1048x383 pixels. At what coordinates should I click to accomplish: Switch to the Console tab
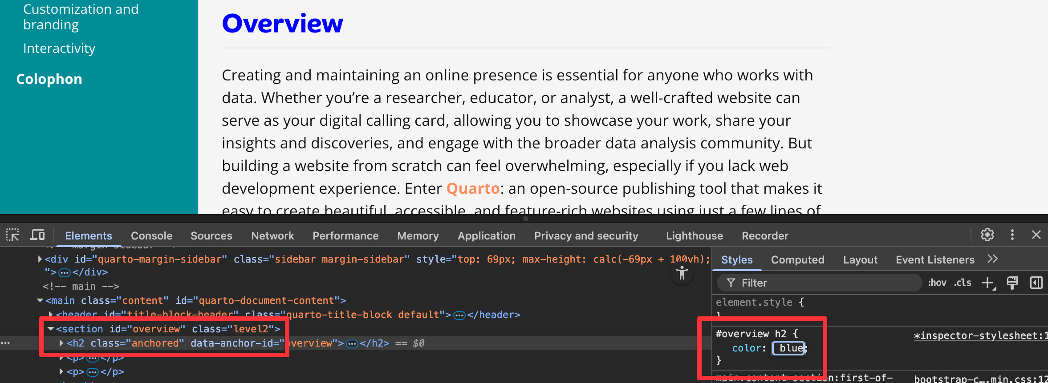[x=151, y=236]
